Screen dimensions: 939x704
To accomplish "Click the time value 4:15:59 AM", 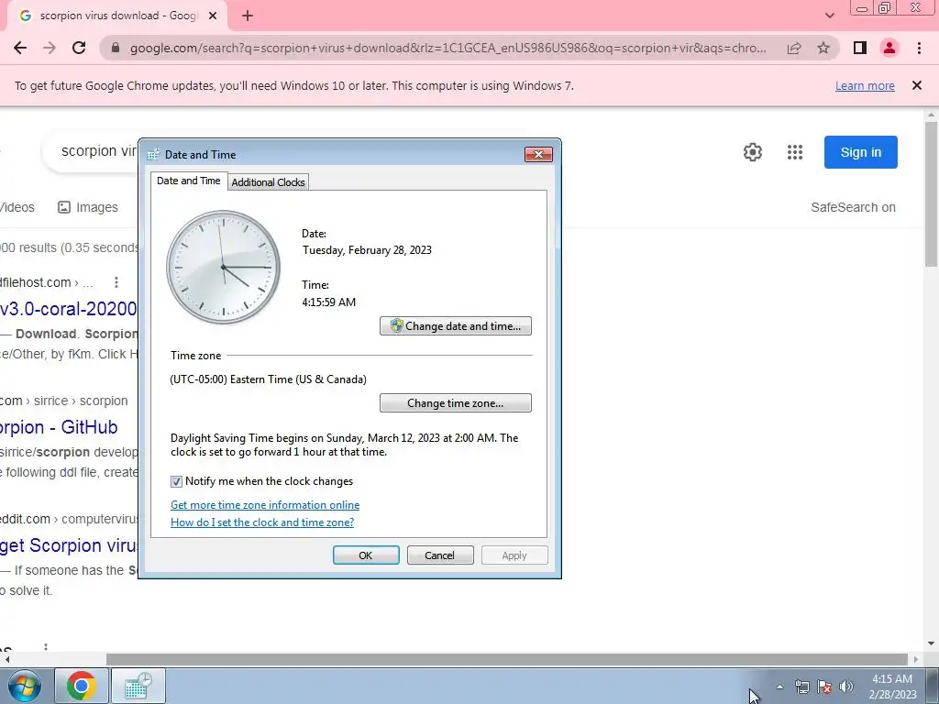I will pos(329,302).
